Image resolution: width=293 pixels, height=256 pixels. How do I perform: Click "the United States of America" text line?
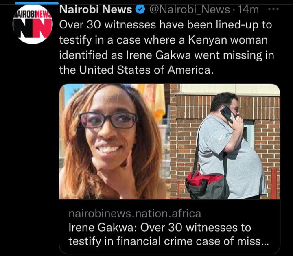(x=136, y=70)
